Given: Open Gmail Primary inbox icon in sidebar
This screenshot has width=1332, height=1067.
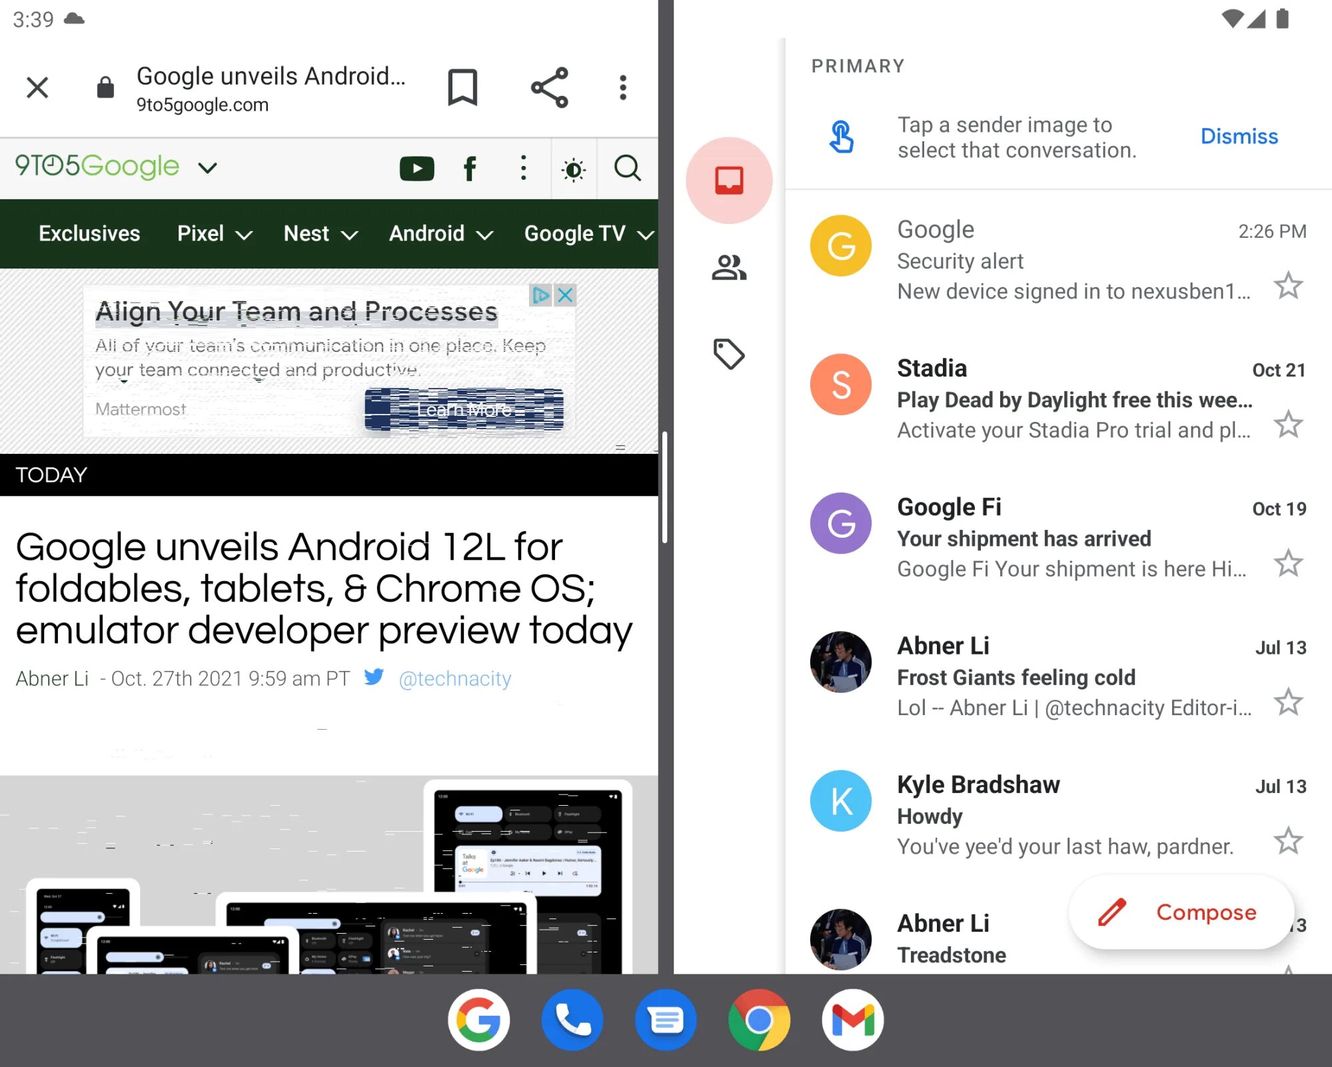Looking at the screenshot, I should [729, 180].
